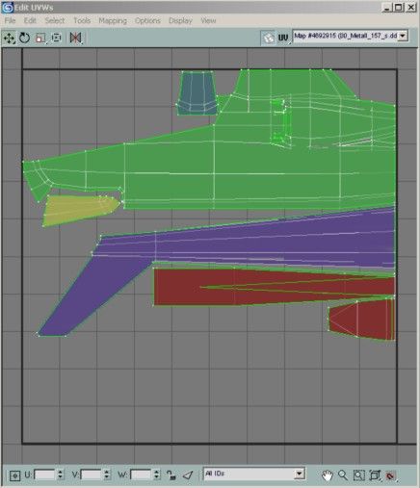Toggle absolute/relative coordinate entry mode
Viewport: 420px width, 488px height.
(x=14, y=475)
